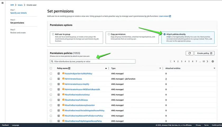Click attached entities count 2 for AdministratorAccess
The height and width of the screenshot is (127, 222).
pos(166,79)
